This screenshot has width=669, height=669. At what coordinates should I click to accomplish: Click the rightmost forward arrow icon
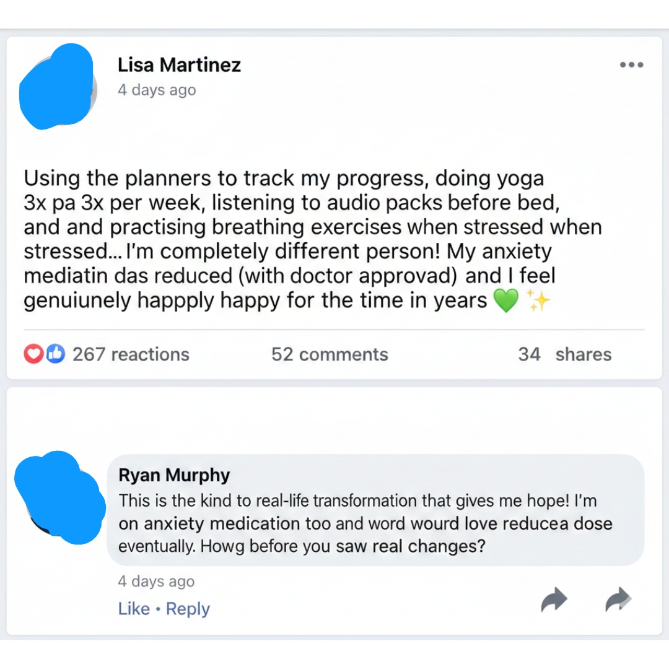(x=618, y=600)
